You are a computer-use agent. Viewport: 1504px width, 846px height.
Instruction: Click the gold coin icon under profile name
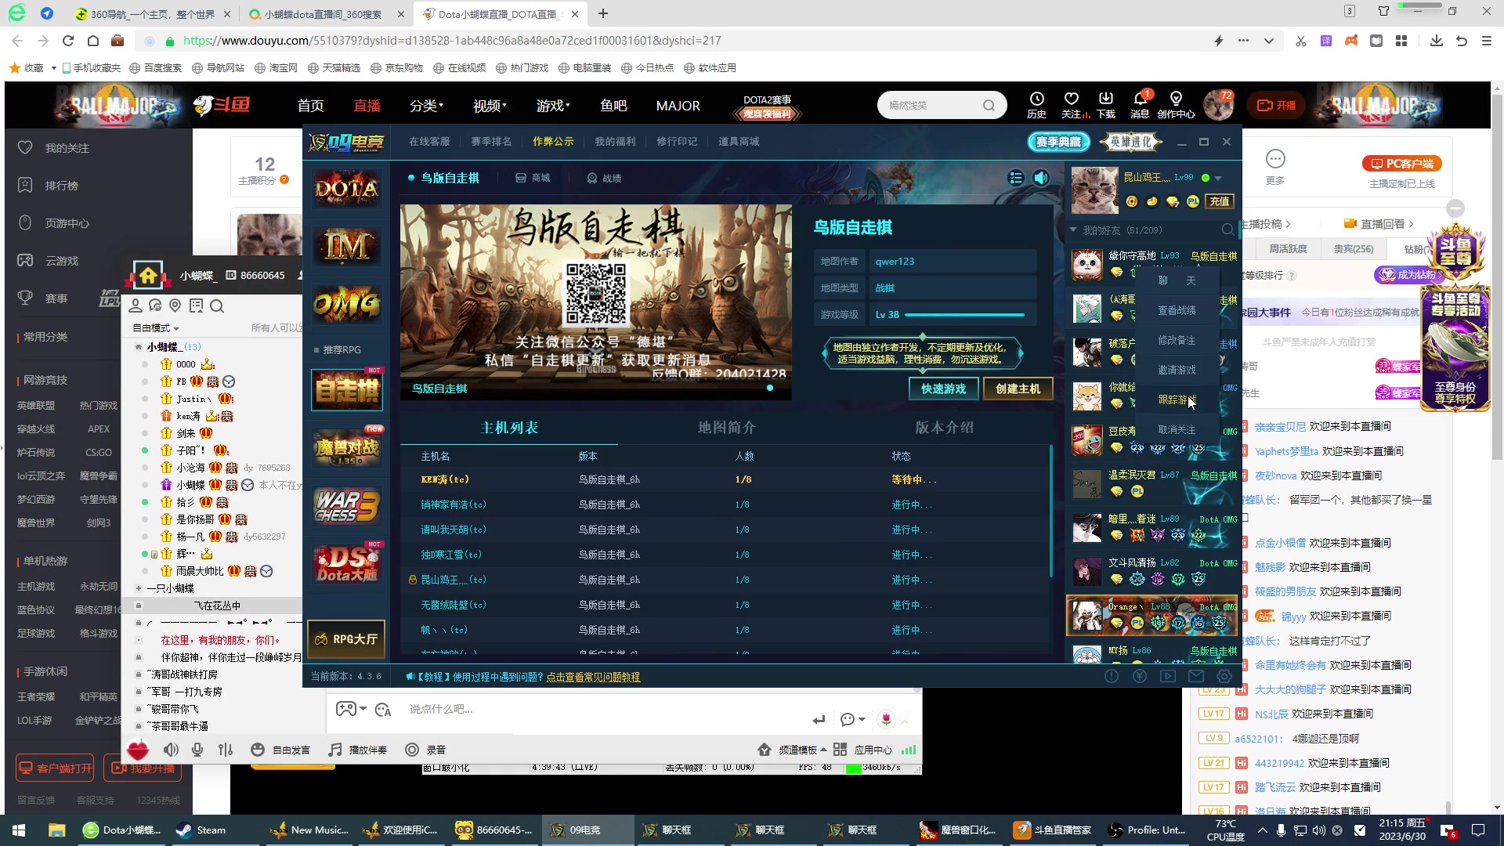tap(1132, 201)
